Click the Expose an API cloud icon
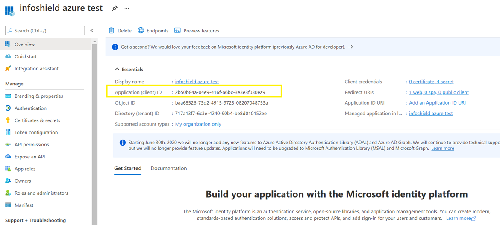The width and height of the screenshot is (500, 225). tap(8, 157)
